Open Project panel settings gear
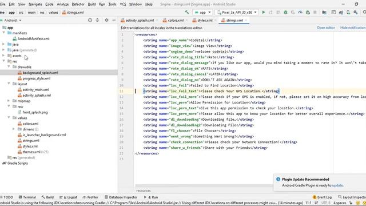The height and width of the screenshot is (206, 366). pyautogui.click(x=106, y=21)
